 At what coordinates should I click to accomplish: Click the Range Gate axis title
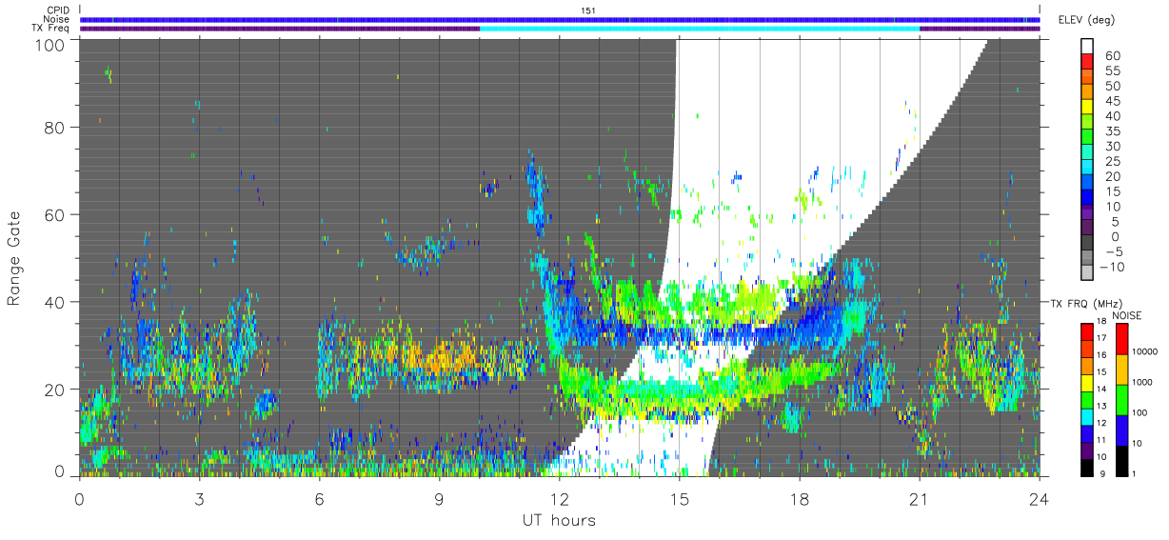pyautogui.click(x=14, y=258)
